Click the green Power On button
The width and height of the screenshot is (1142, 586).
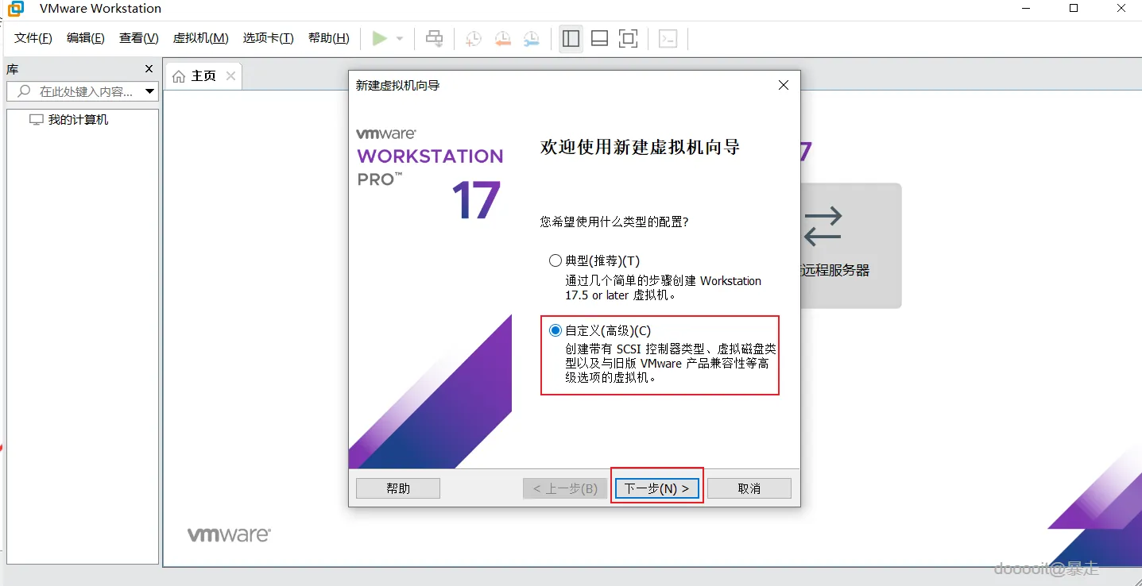pyautogui.click(x=380, y=38)
